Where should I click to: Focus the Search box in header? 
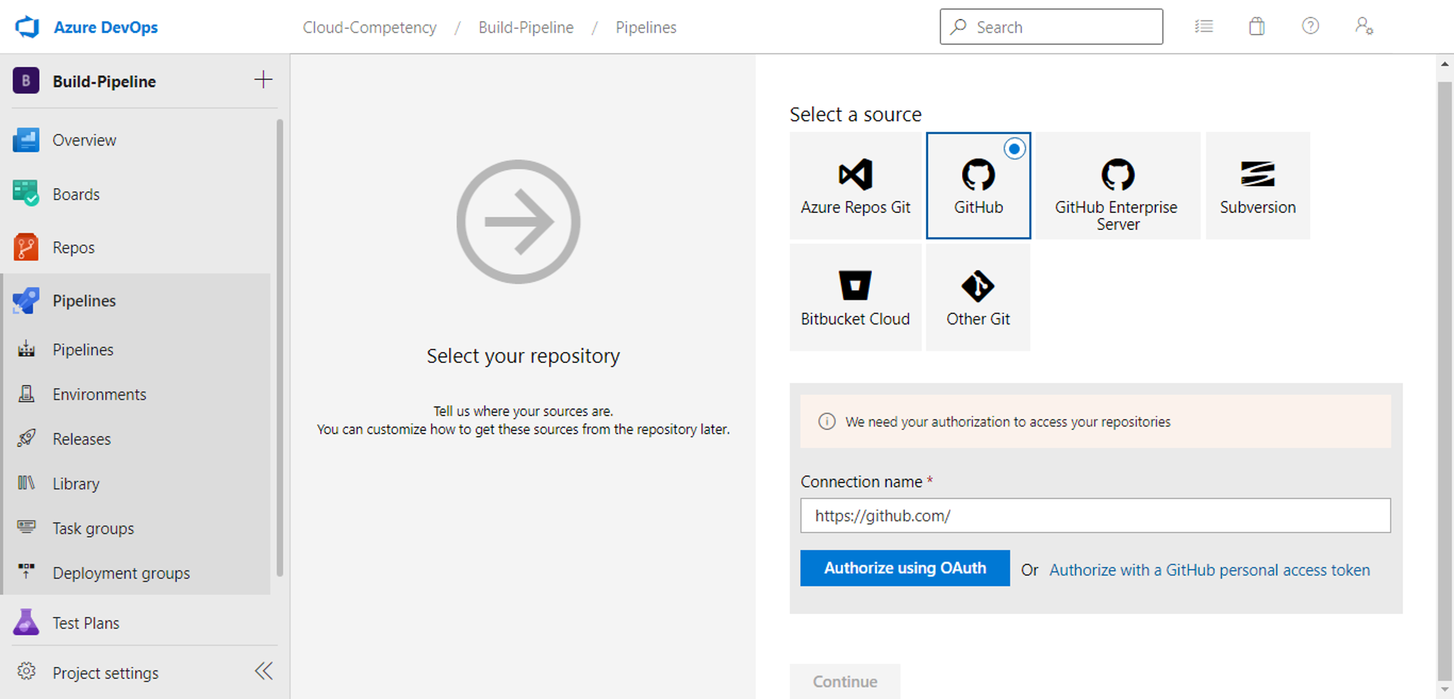(x=1051, y=26)
